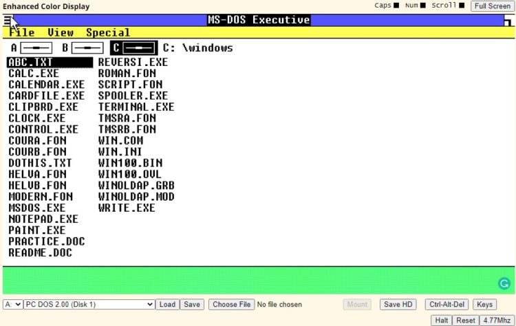Click the Keys button
Screen dimensions: 516x326
(x=484, y=304)
